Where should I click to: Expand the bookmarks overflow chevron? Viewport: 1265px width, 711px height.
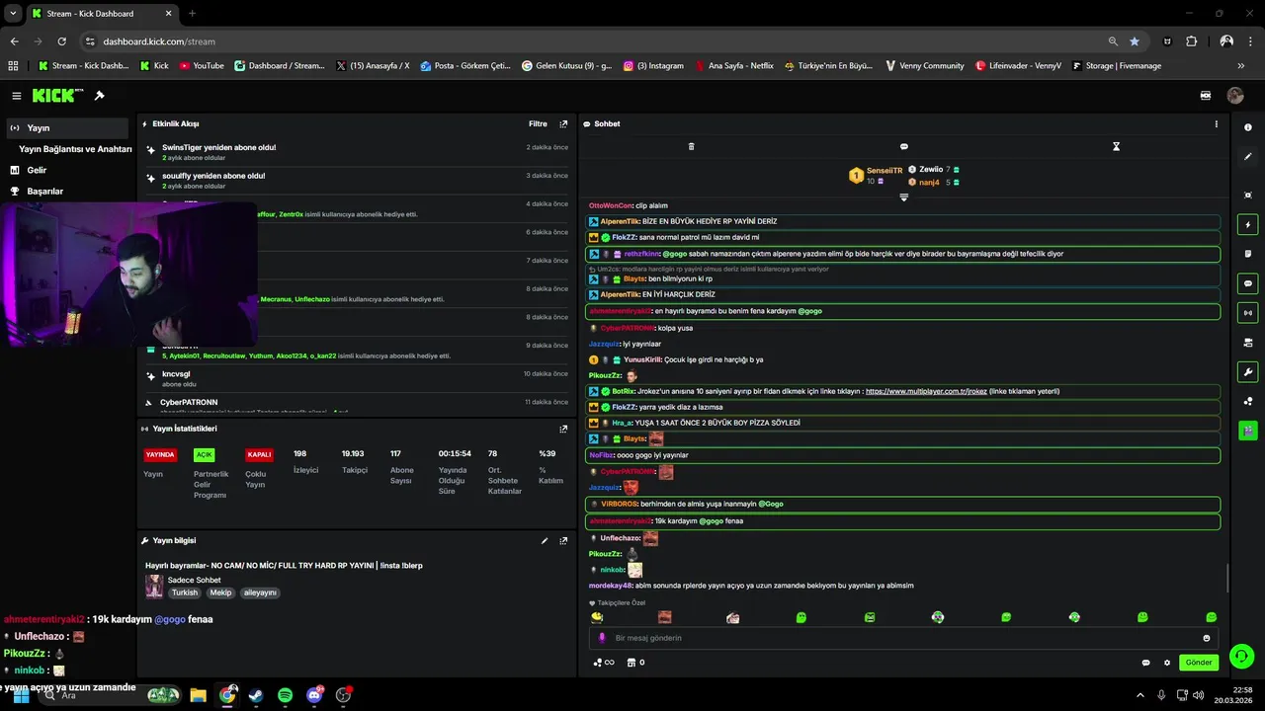pyautogui.click(x=1241, y=66)
